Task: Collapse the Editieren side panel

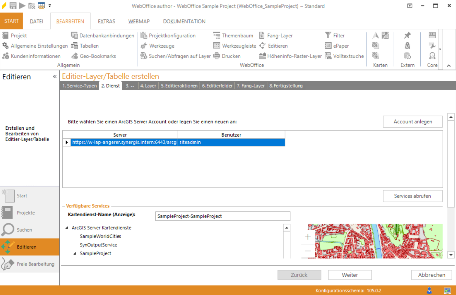Action: (55, 77)
